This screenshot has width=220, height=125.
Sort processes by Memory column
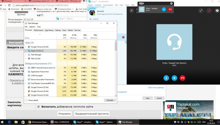72,36
